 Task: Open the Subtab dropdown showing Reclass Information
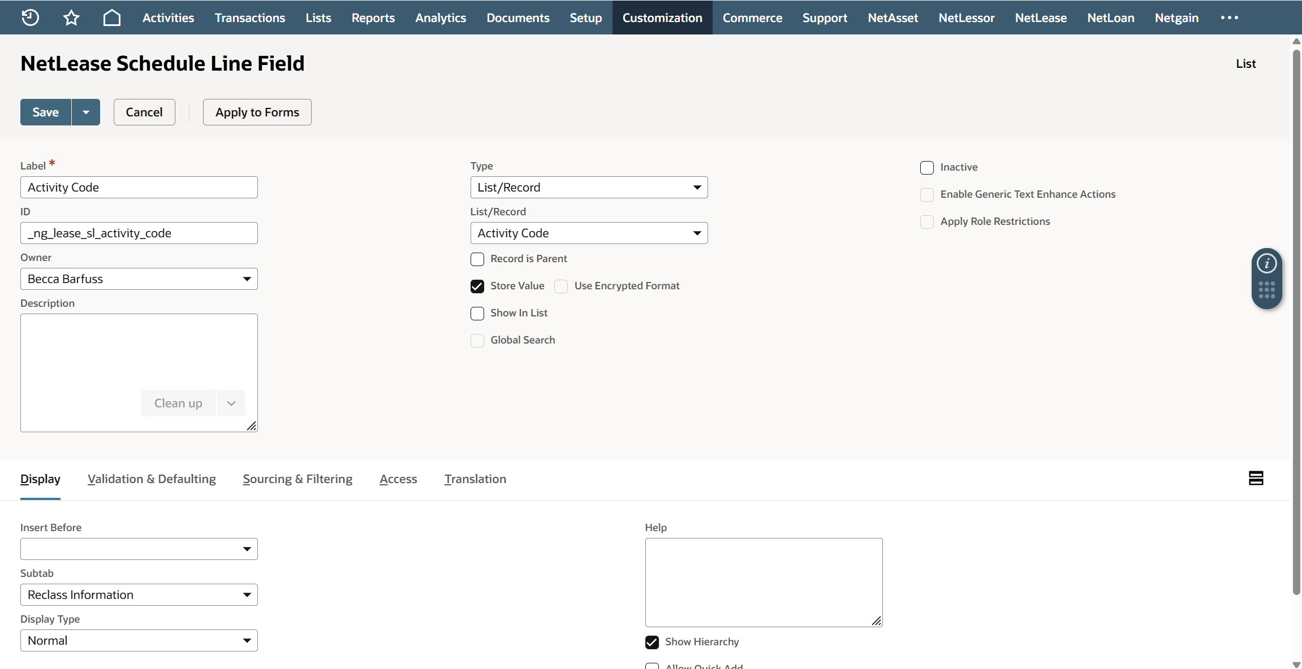coord(139,595)
